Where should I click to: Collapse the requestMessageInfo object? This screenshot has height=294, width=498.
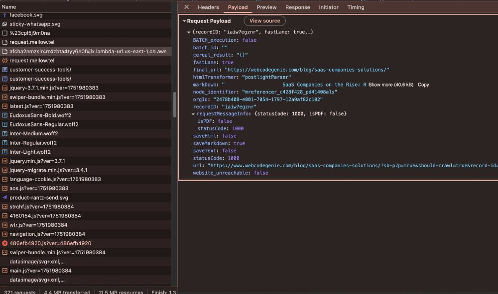coord(193,114)
